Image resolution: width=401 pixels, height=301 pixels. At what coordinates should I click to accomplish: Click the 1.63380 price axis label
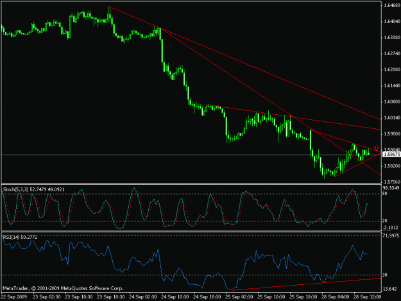(x=392, y=38)
